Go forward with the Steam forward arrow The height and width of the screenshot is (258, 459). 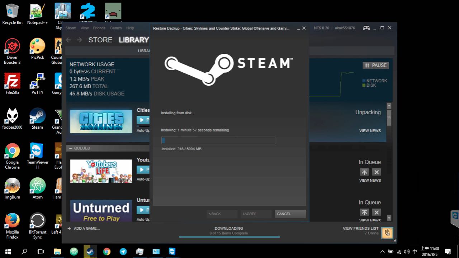[80, 40]
